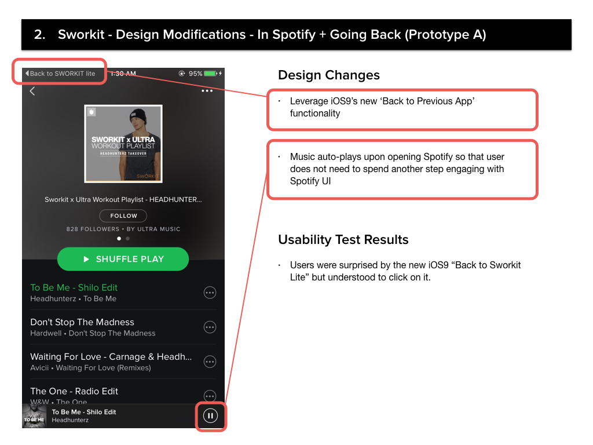Open the Sworkit x Ultra playlist cover art

click(123, 144)
